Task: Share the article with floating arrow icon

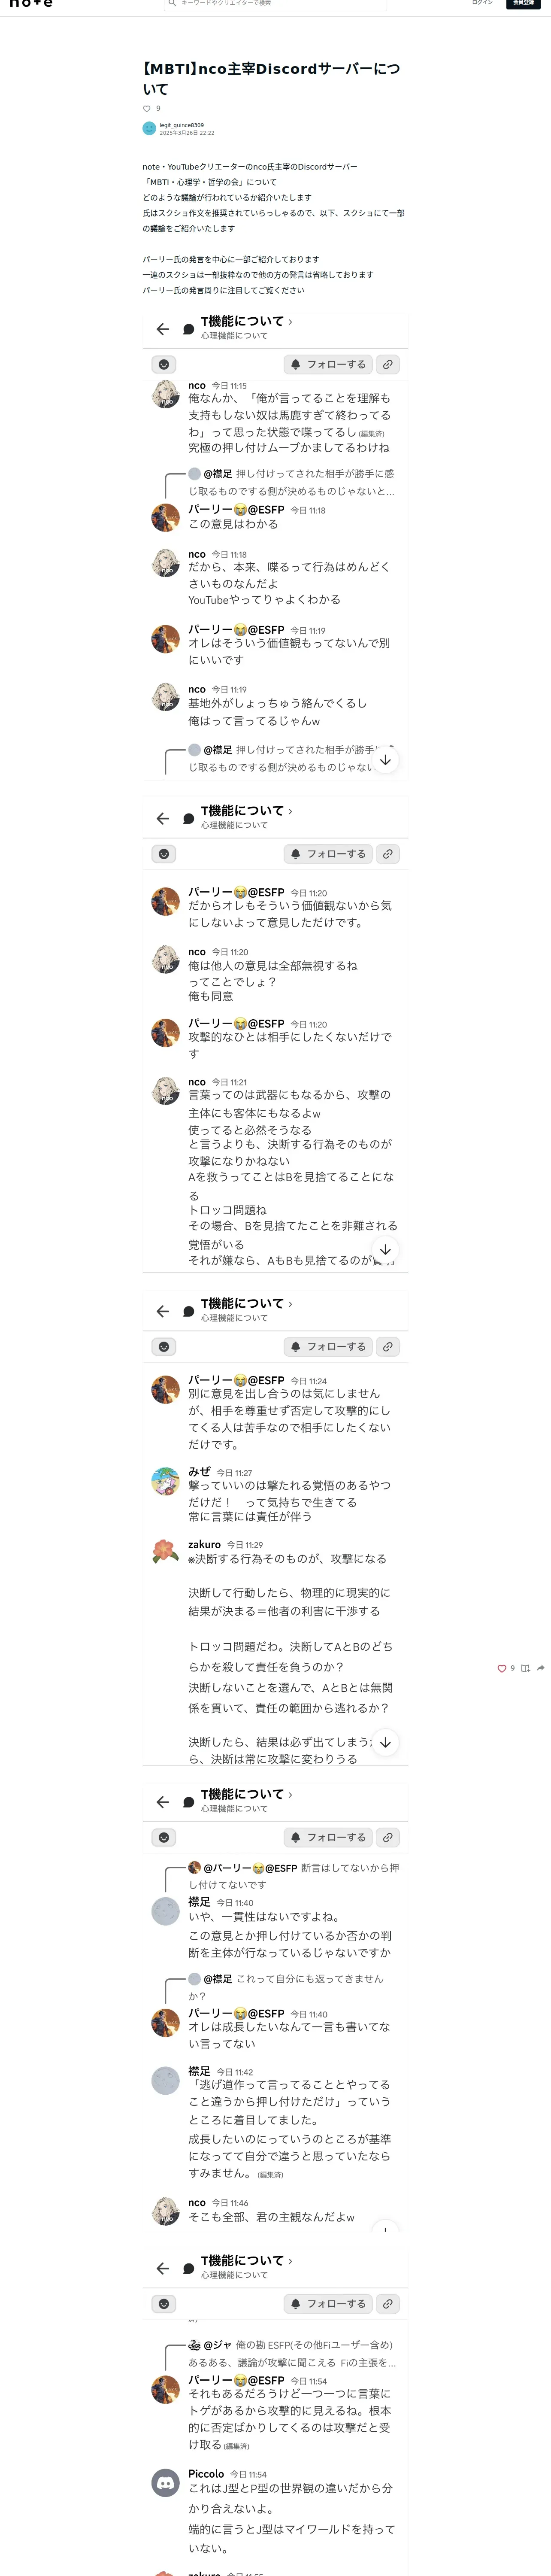Action: (541, 1668)
